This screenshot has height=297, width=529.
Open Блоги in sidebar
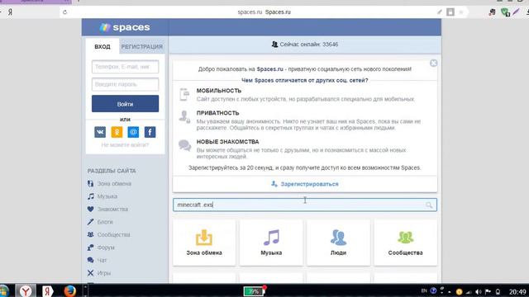pos(105,222)
